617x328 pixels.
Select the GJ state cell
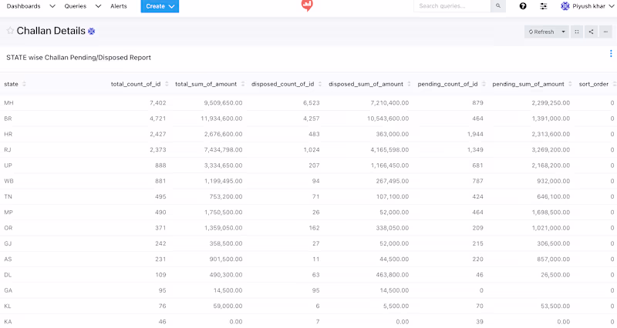8,243
